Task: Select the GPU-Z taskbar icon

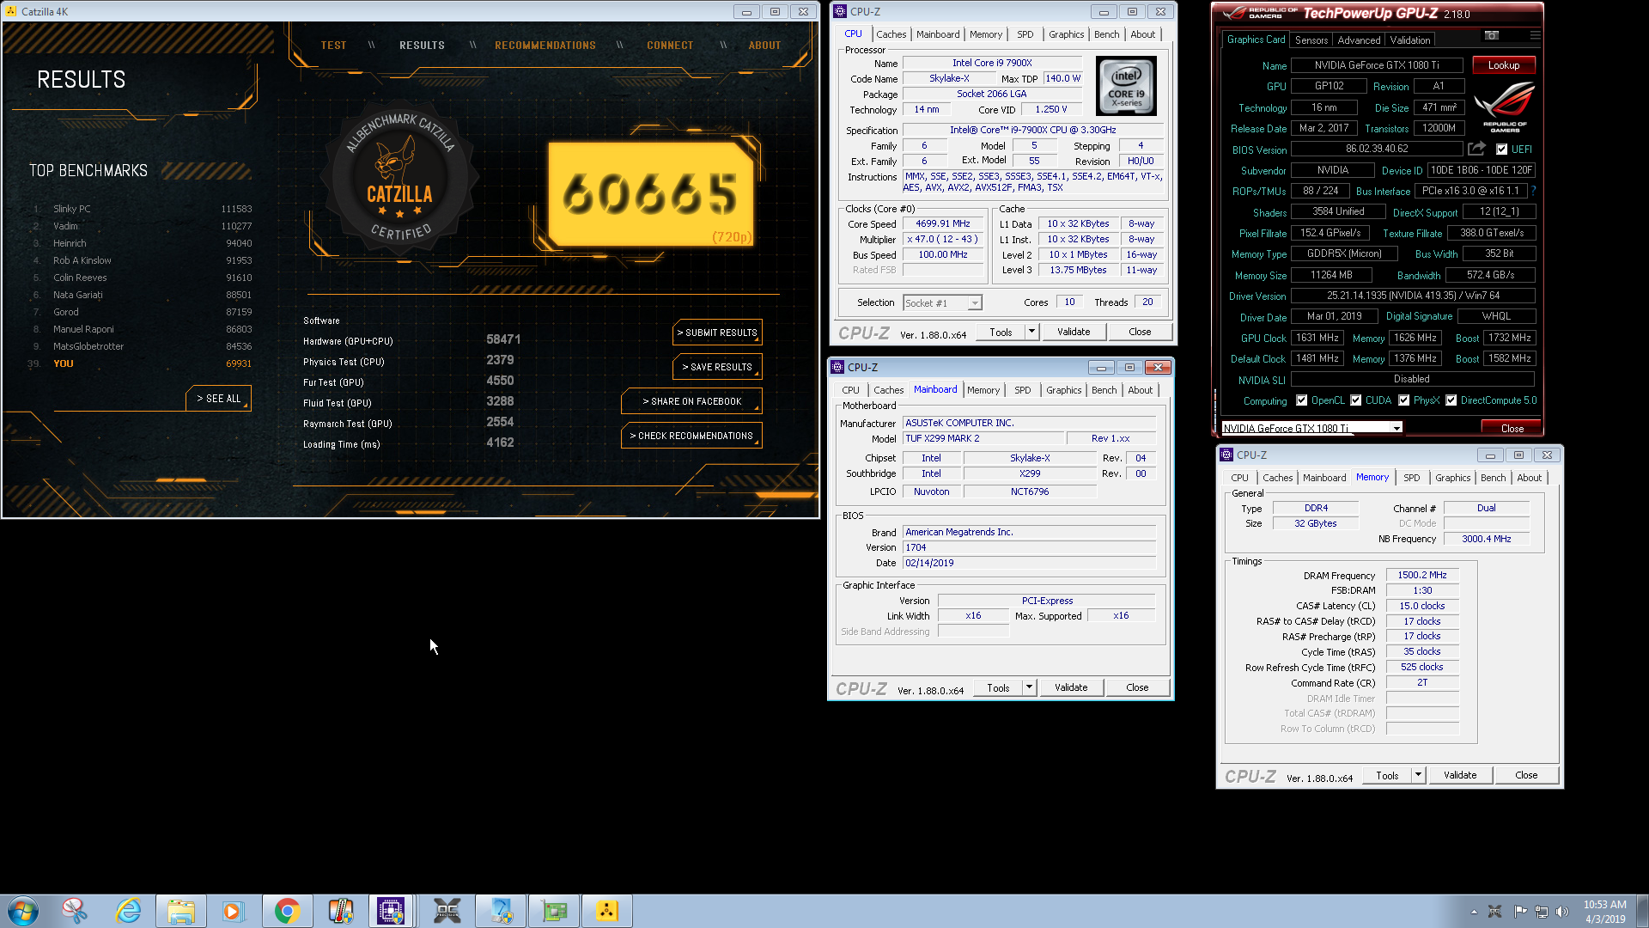Action: coord(555,911)
